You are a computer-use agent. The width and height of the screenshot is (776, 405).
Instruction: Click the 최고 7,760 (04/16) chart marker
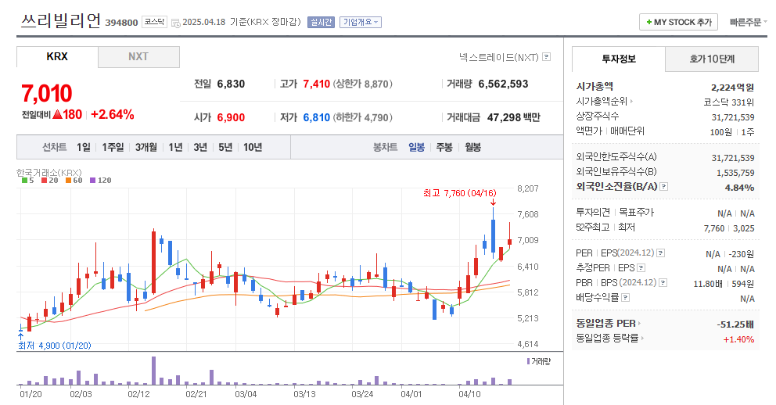click(x=460, y=193)
